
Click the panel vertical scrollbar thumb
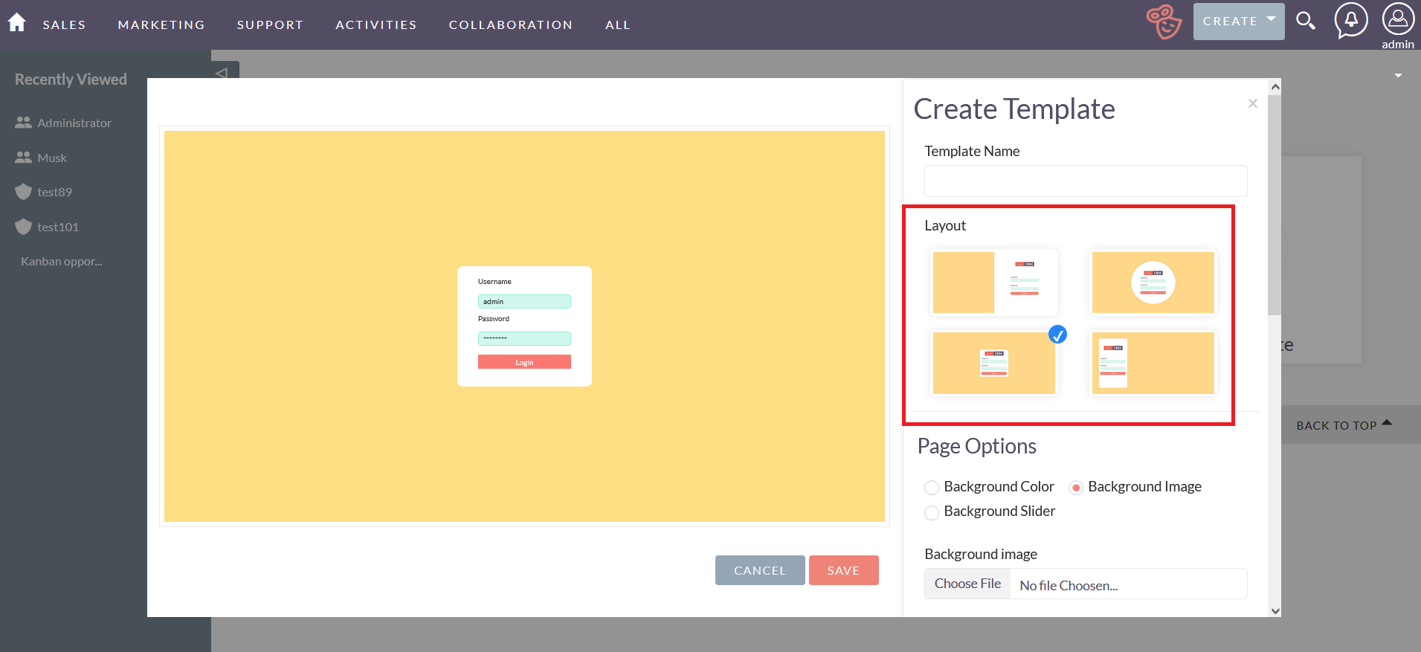coord(1275,204)
